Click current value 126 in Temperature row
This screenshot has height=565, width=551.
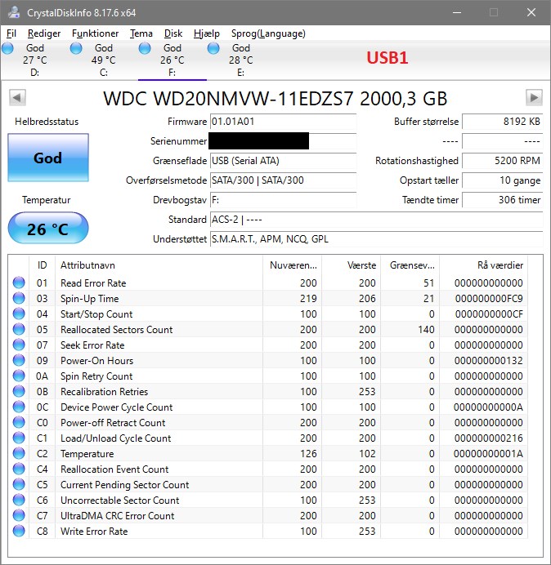point(308,453)
